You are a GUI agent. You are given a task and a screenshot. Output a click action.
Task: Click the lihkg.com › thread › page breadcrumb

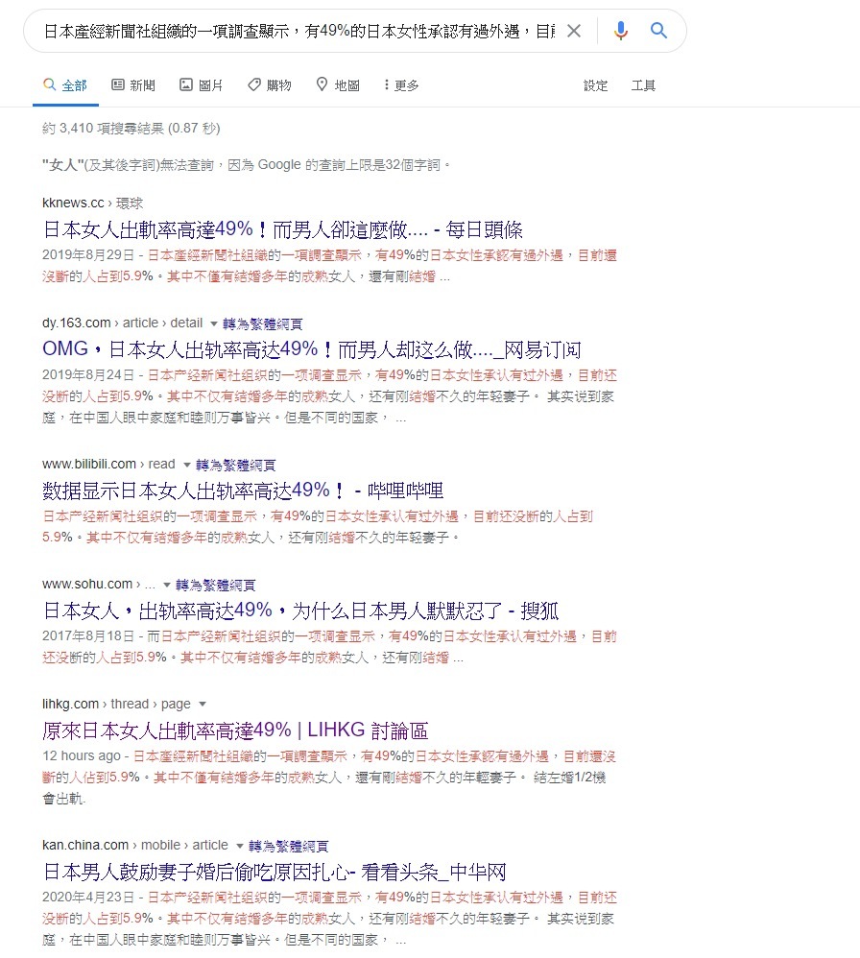click(x=116, y=704)
